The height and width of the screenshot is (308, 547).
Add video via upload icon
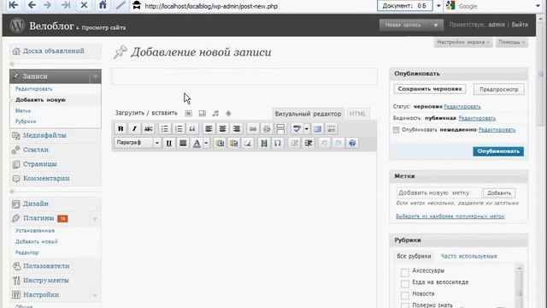pos(202,114)
